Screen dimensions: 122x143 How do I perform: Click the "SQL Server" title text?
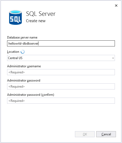coord(41,14)
